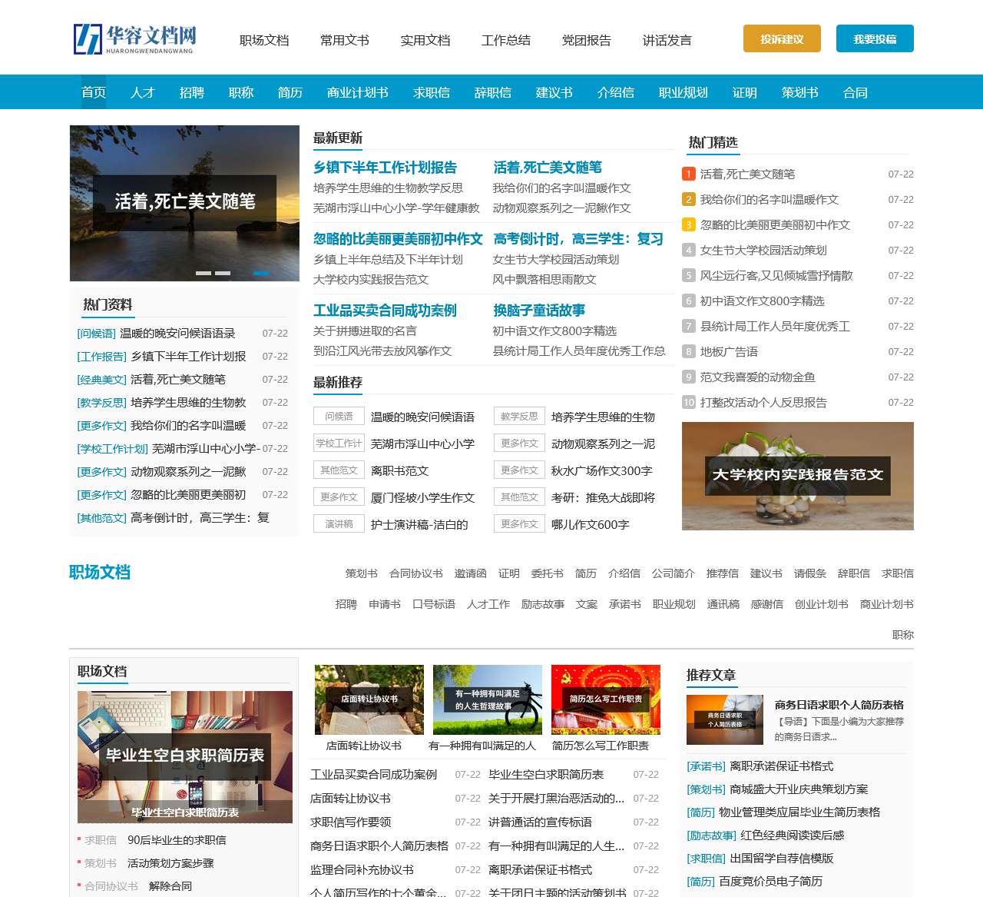Open 打整改活动个人反思报告 link
The image size is (983, 897).
click(x=763, y=402)
